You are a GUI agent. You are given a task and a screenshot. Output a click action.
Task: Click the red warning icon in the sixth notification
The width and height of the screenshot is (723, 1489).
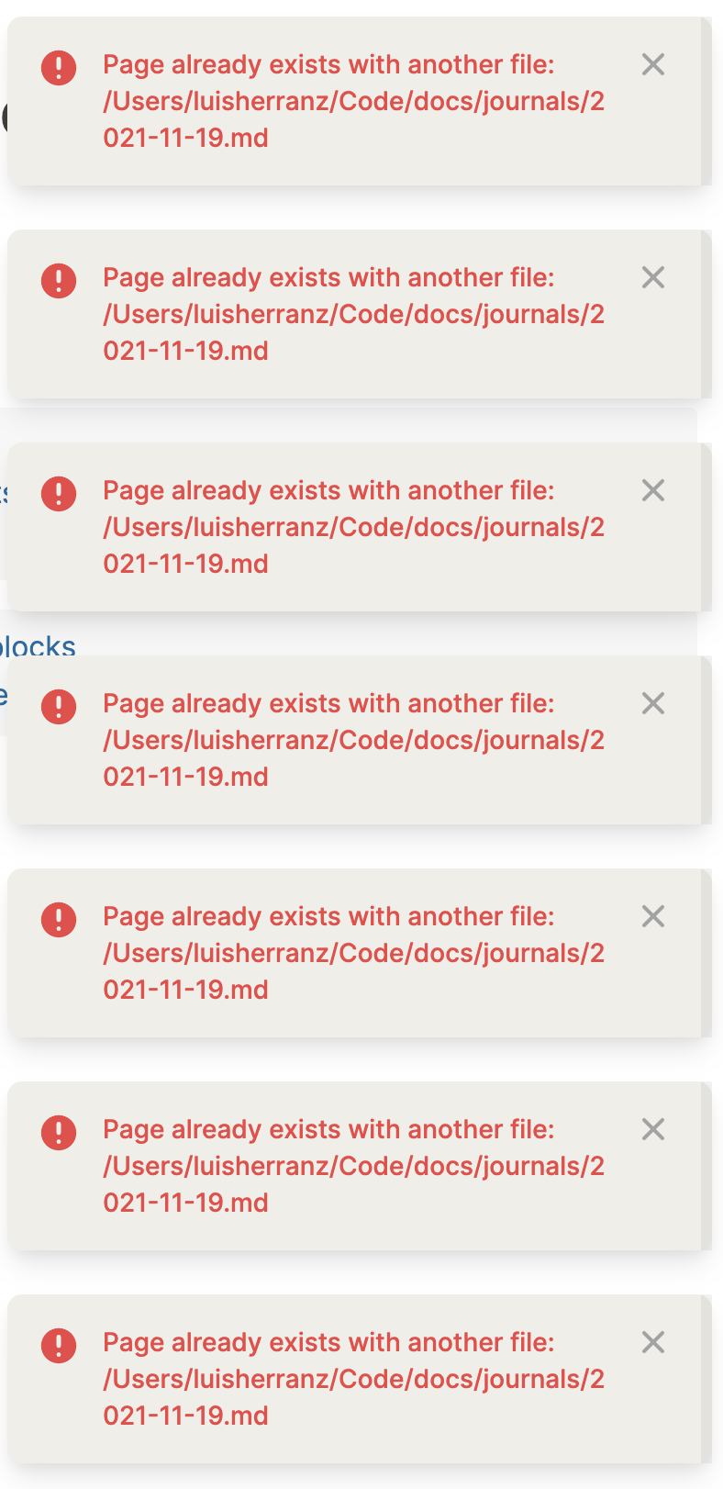58,1133
